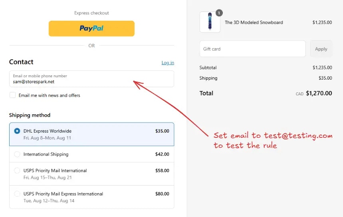This screenshot has width=343, height=217.
Task: Click the Shipping method heading
Action: [x=30, y=115]
